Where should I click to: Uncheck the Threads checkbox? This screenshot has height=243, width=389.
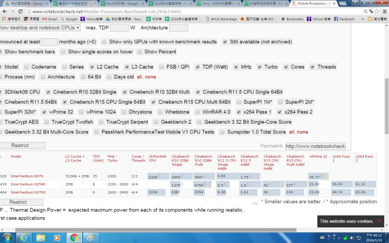click(x=313, y=67)
